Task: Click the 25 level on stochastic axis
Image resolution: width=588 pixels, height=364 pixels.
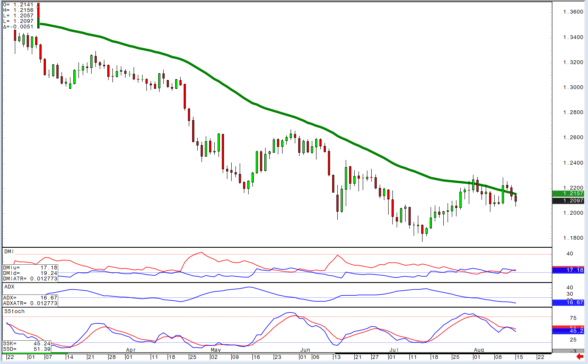Action: click(573, 340)
